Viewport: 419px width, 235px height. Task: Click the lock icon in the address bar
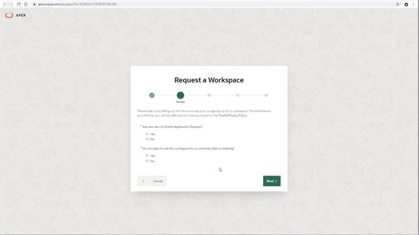point(34,5)
